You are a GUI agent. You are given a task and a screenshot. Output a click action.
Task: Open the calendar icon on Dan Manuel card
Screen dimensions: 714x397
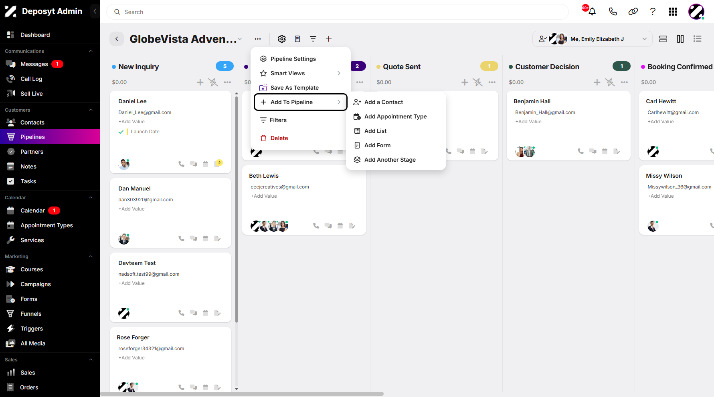click(x=205, y=239)
